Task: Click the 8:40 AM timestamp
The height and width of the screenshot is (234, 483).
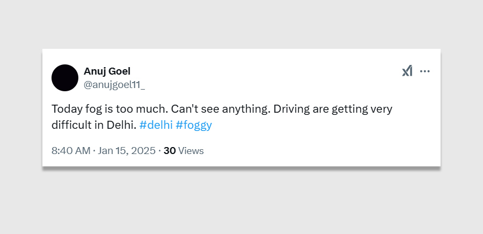Action: [71, 151]
